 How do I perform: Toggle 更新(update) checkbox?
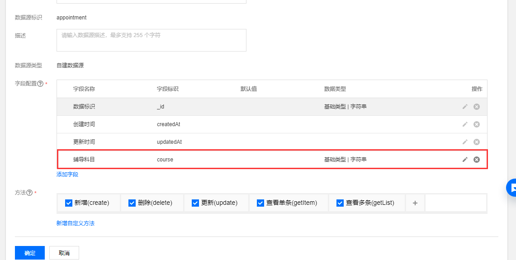click(x=195, y=203)
